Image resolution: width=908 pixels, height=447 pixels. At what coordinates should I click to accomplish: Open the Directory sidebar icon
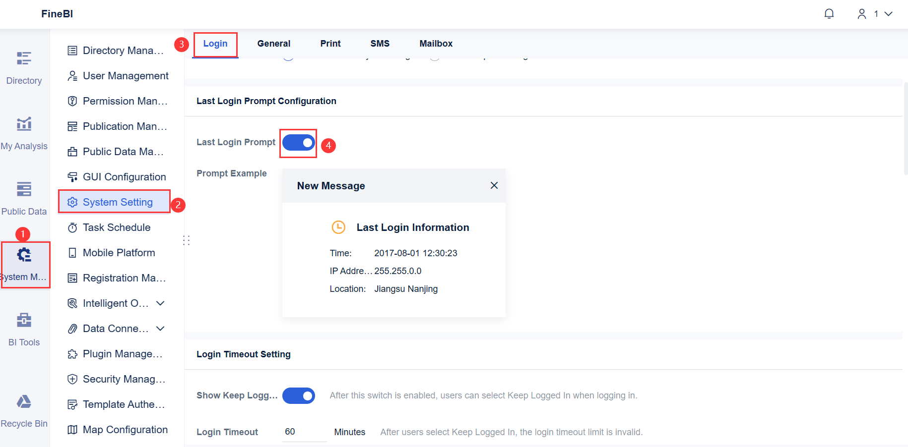click(x=24, y=58)
